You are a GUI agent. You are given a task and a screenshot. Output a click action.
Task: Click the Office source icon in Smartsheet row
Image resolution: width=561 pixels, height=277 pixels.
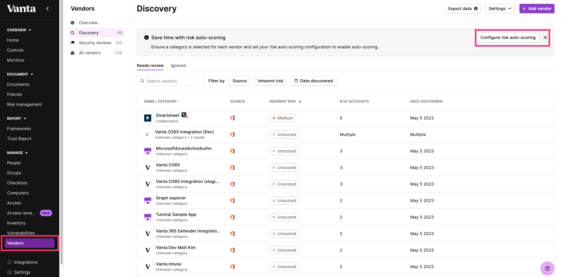click(x=233, y=118)
